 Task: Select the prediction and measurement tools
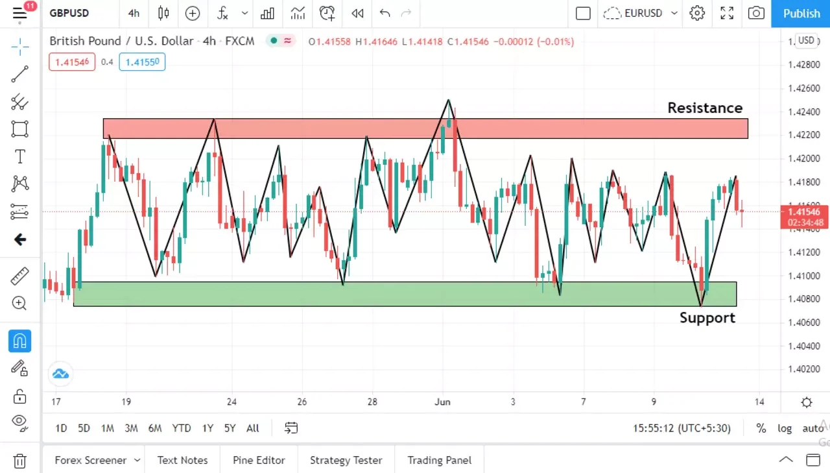coord(20,212)
